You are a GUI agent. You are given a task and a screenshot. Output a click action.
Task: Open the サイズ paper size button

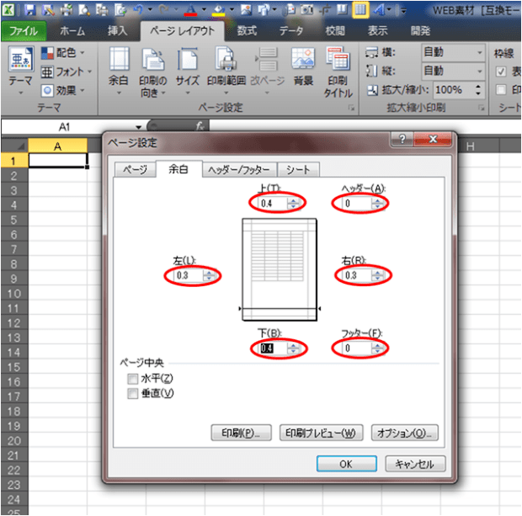[188, 71]
